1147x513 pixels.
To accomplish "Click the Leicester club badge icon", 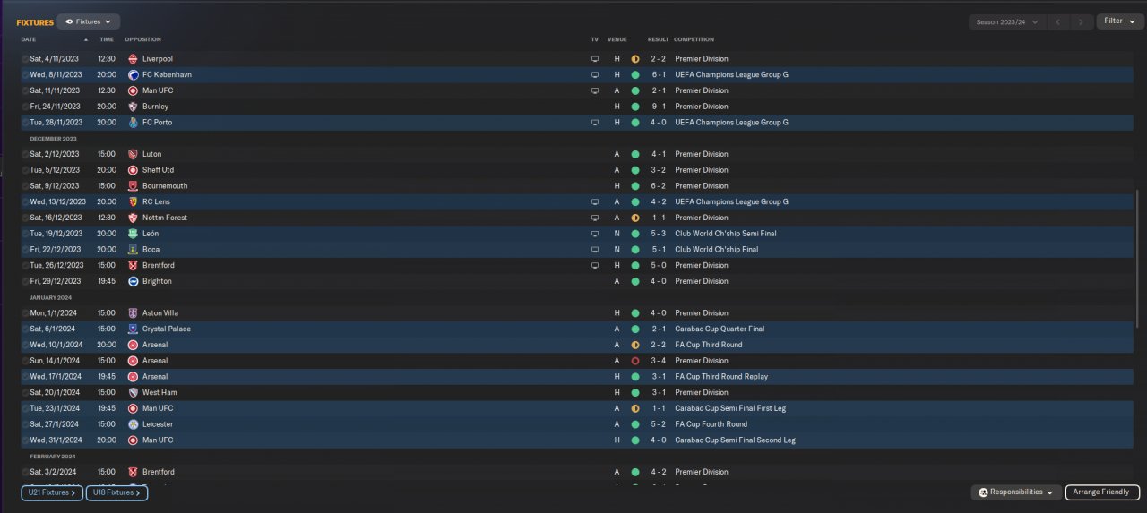I will [x=134, y=424].
